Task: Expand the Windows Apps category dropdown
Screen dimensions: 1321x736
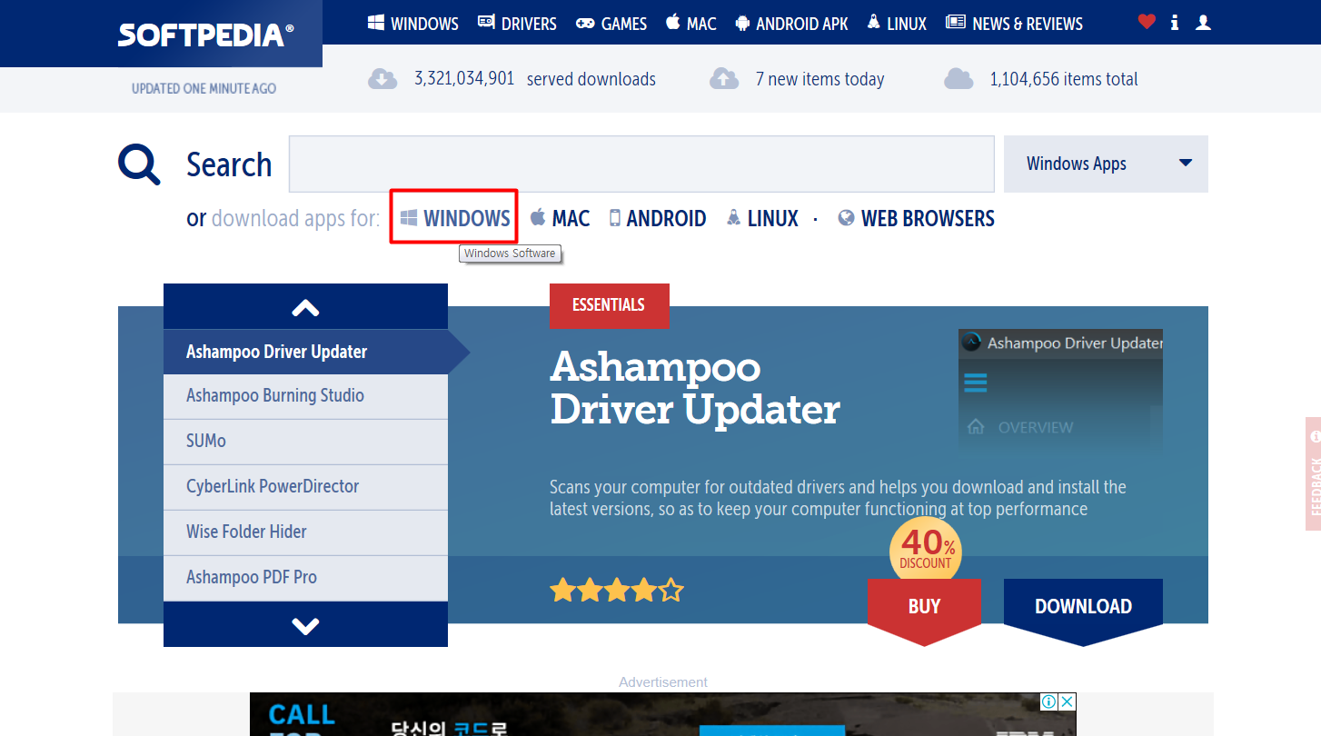Action: [x=1106, y=164]
